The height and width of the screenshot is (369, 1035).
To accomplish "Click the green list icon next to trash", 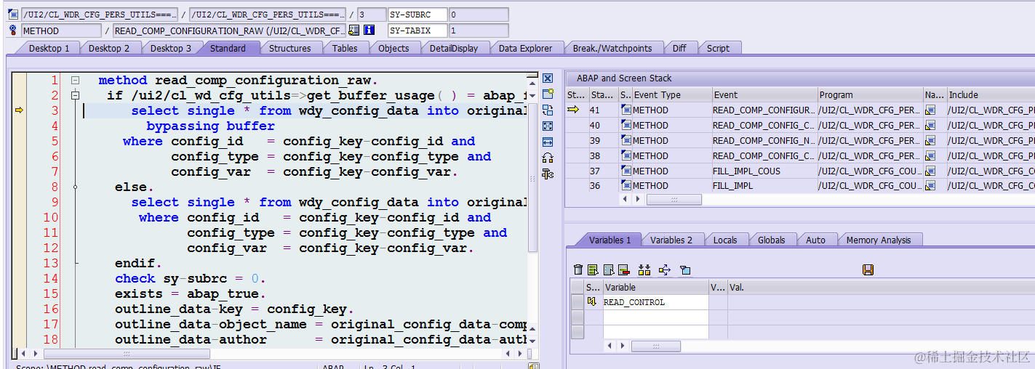I will [x=593, y=269].
